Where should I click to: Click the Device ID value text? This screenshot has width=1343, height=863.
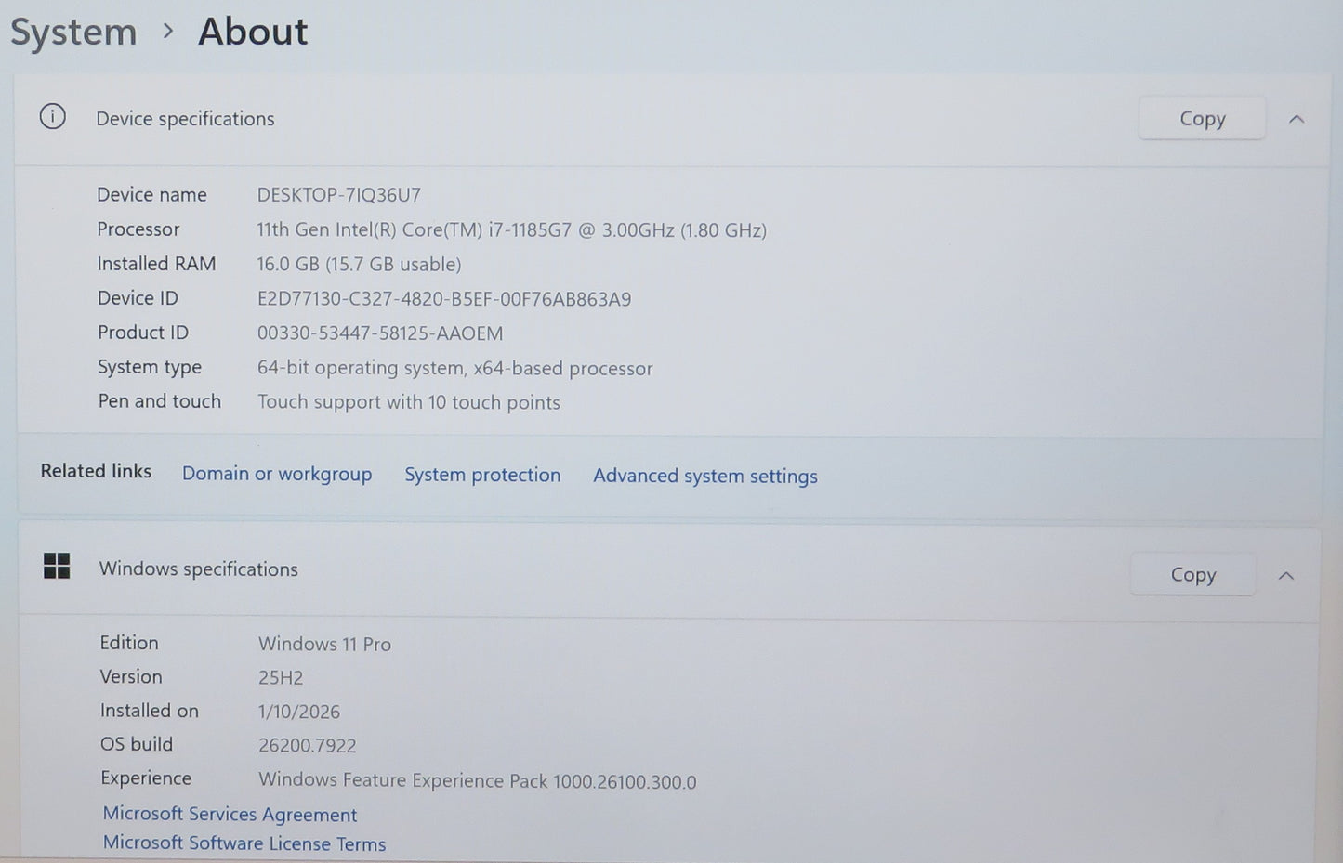tap(443, 299)
